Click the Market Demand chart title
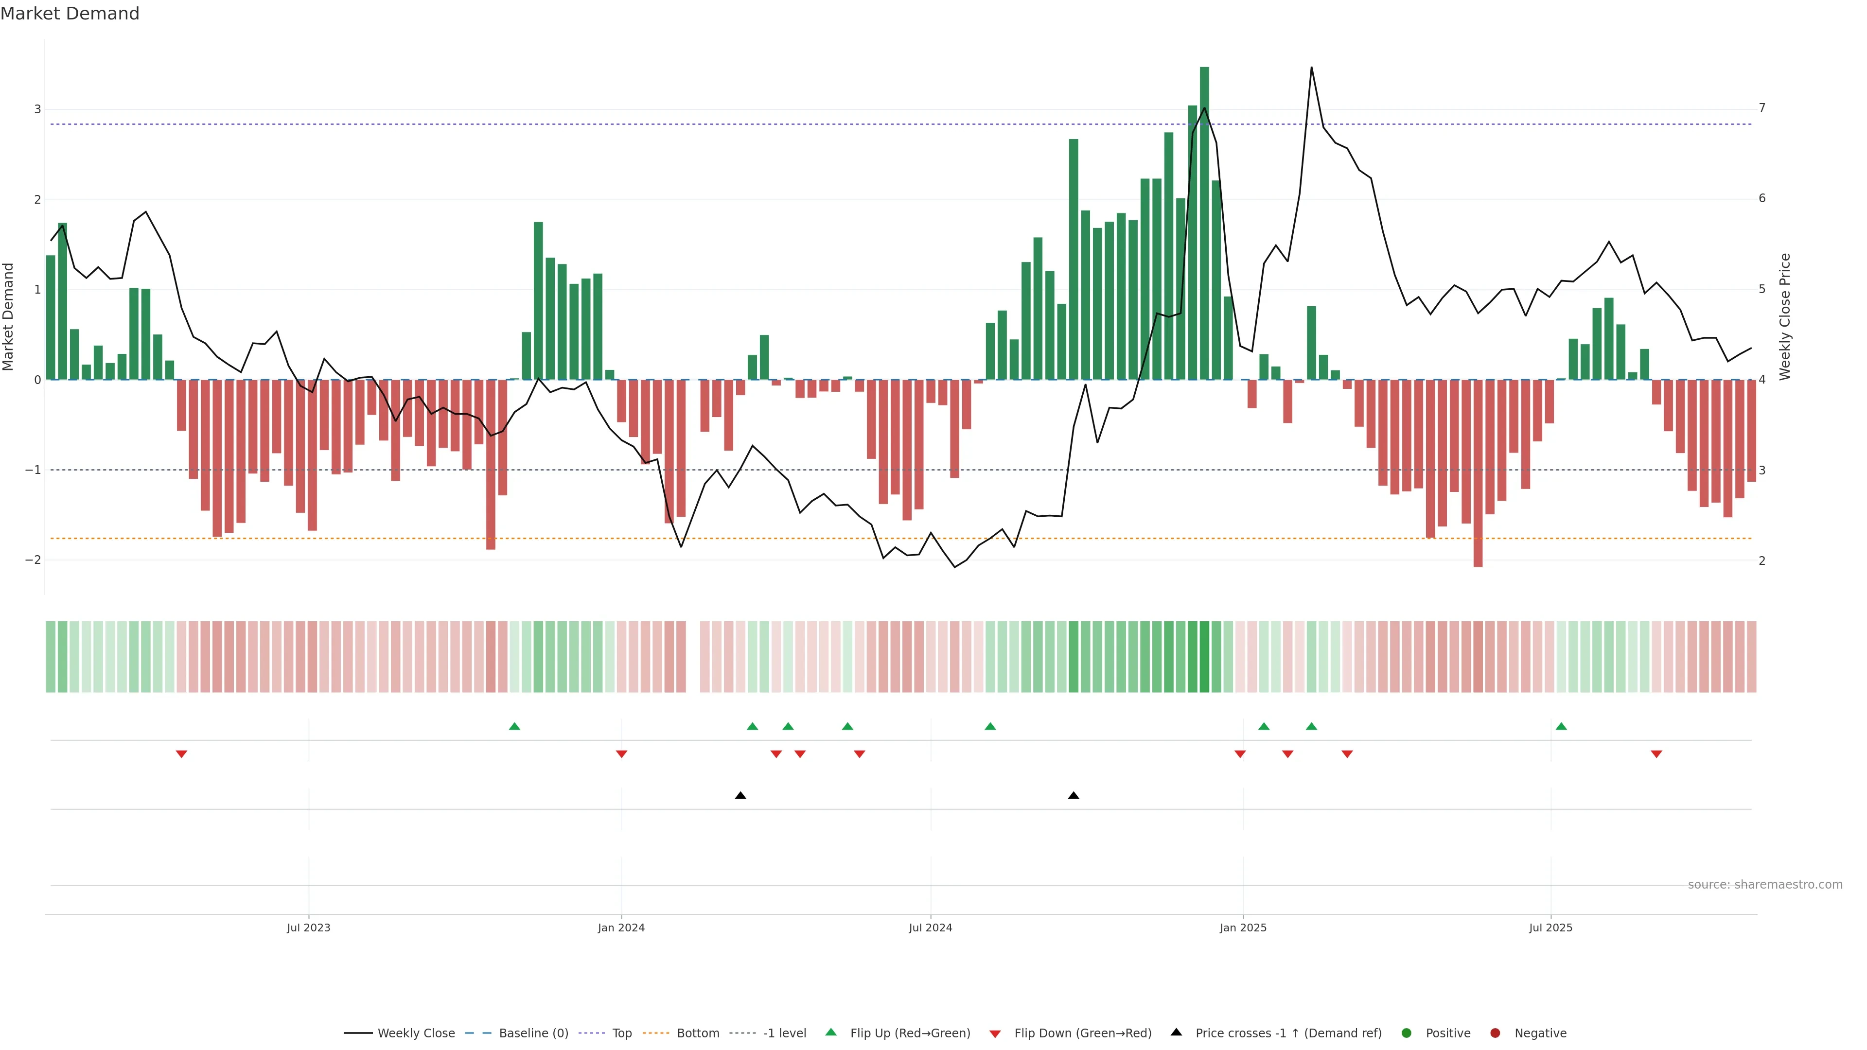This screenshot has width=1867, height=1050. [70, 14]
